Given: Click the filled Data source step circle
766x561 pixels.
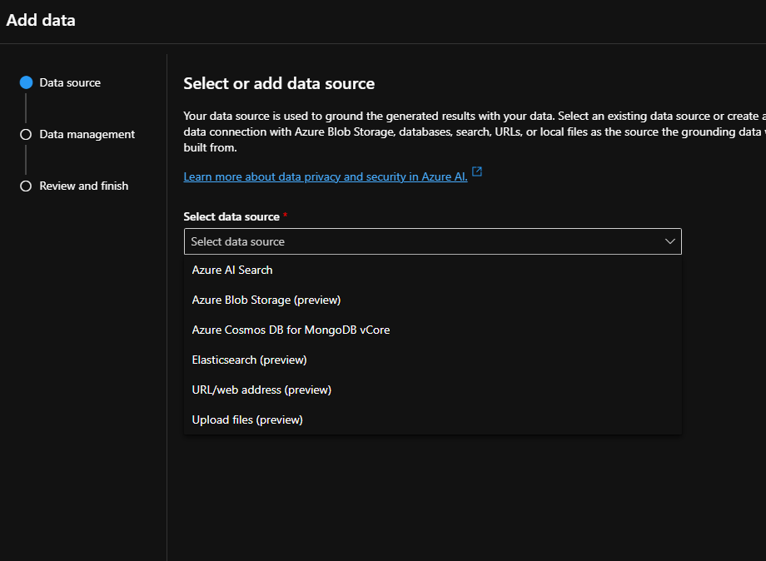Looking at the screenshot, I should pos(26,82).
